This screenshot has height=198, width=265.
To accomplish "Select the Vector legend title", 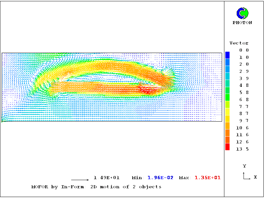I will (x=239, y=43).
